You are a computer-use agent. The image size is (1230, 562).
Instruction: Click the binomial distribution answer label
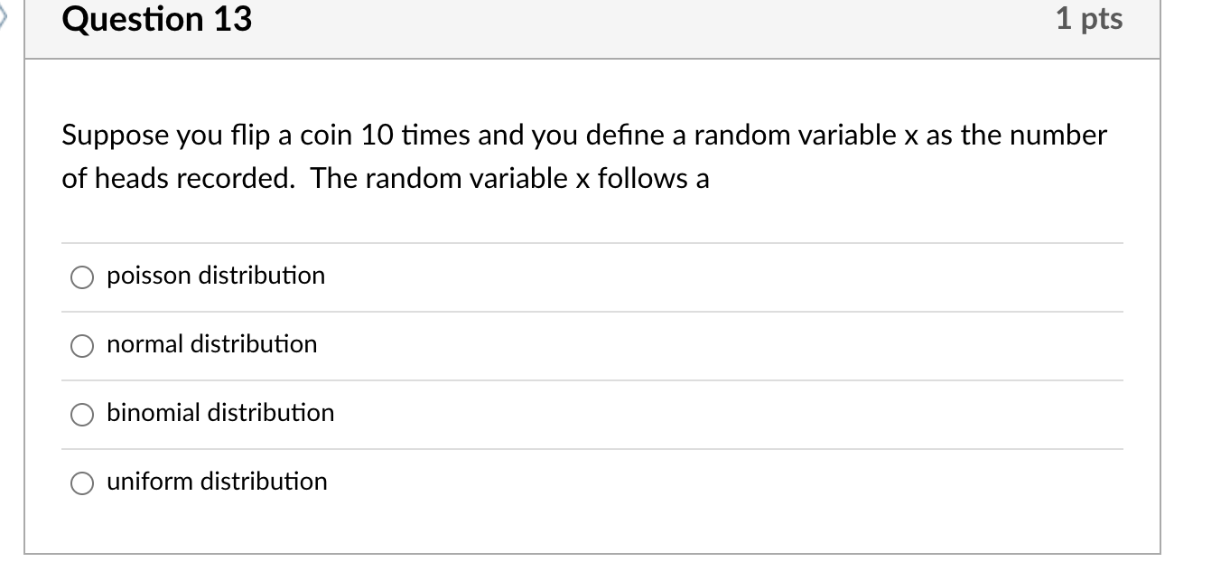point(220,414)
